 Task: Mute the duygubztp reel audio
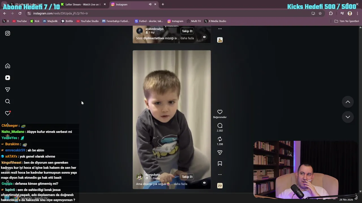click(204, 183)
